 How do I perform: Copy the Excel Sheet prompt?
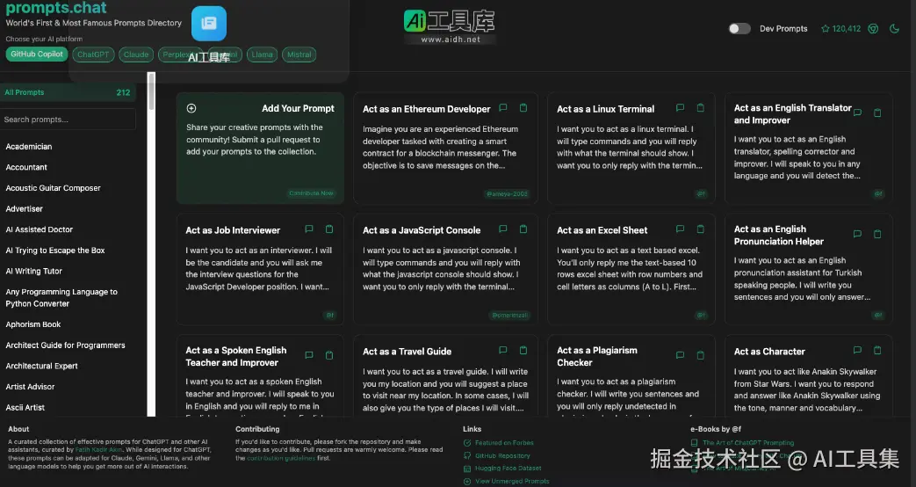(701, 229)
